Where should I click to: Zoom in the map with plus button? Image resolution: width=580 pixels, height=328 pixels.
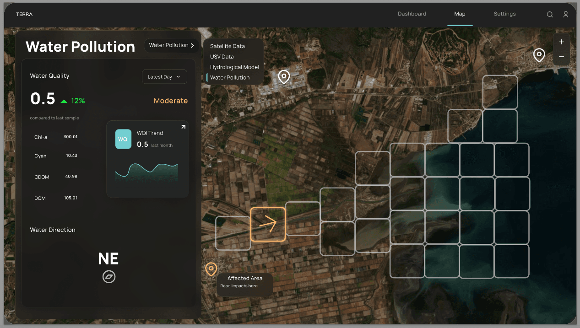(x=561, y=42)
